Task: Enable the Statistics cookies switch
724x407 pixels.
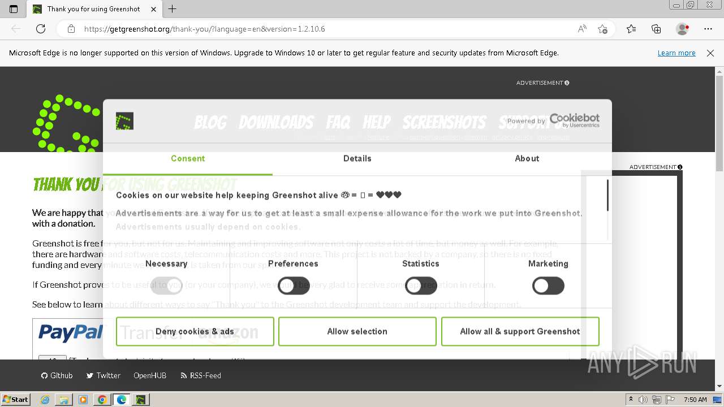Action: [x=421, y=285]
